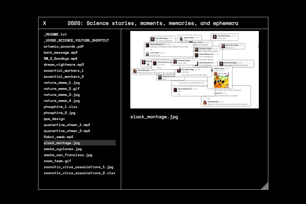Click the resize handle in the bottom-right corner

[x=265, y=186]
